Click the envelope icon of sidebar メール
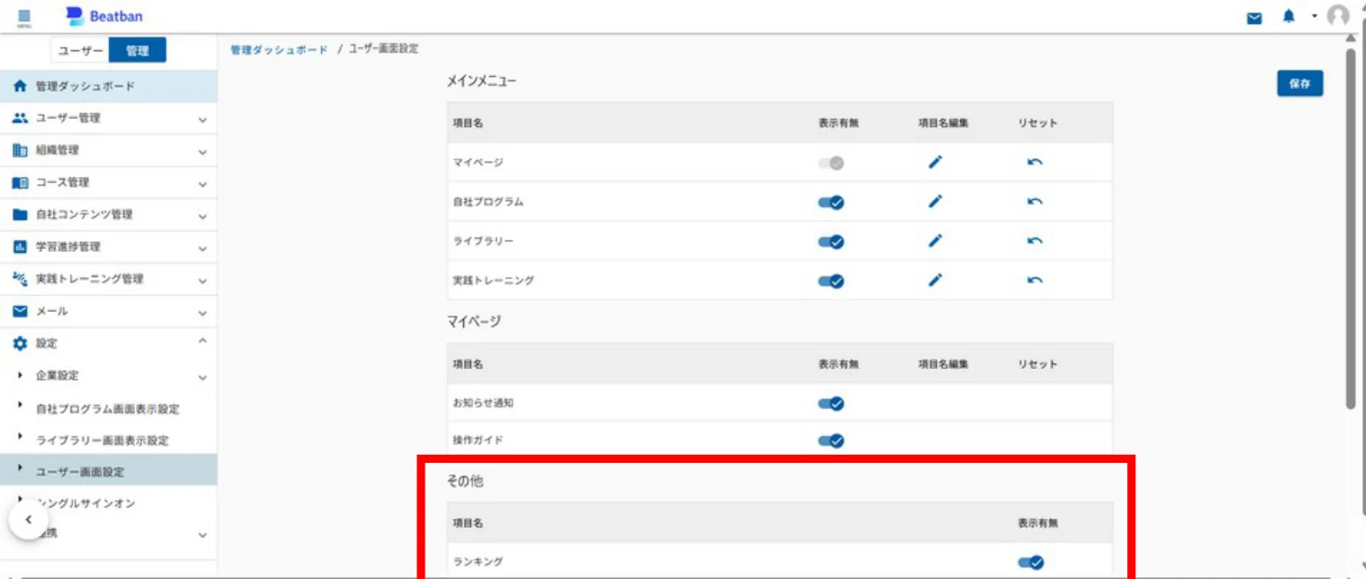Viewport: 1366px width, 579px height. pyautogui.click(x=21, y=311)
